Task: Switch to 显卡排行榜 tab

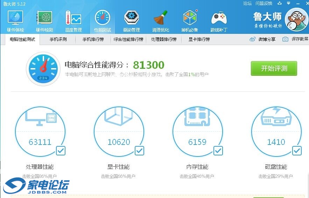Action: 199,39
